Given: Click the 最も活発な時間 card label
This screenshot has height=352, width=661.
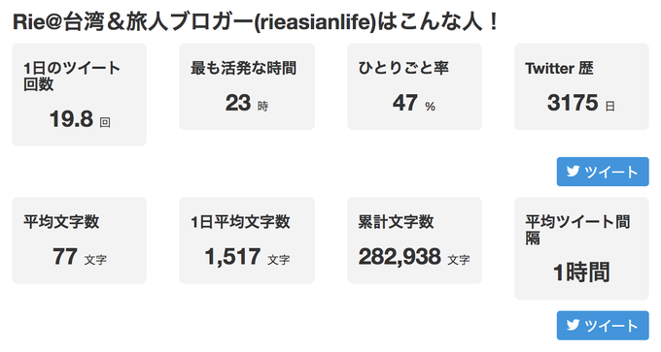Looking at the screenshot, I should point(243,68).
